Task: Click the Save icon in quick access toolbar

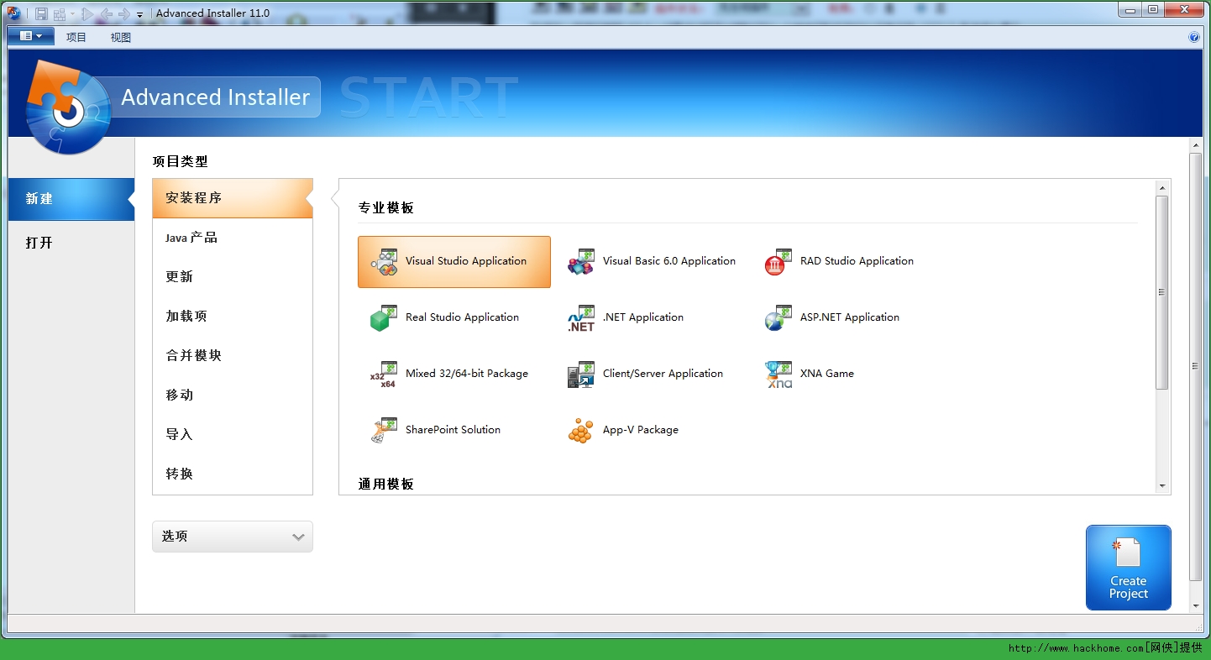Action: pos(41,13)
